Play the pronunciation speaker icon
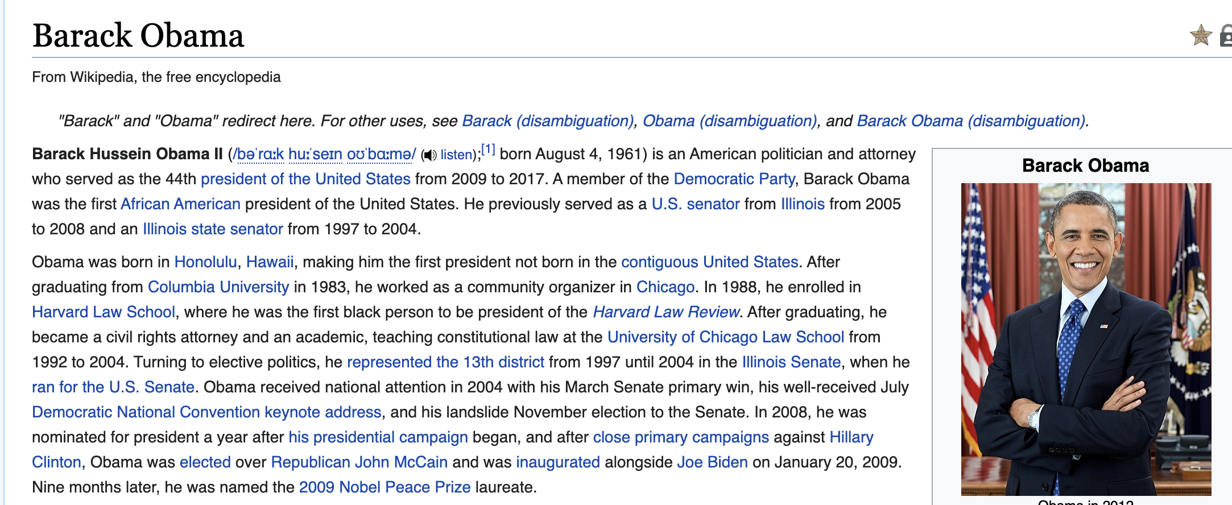The image size is (1232, 505). pos(429,155)
